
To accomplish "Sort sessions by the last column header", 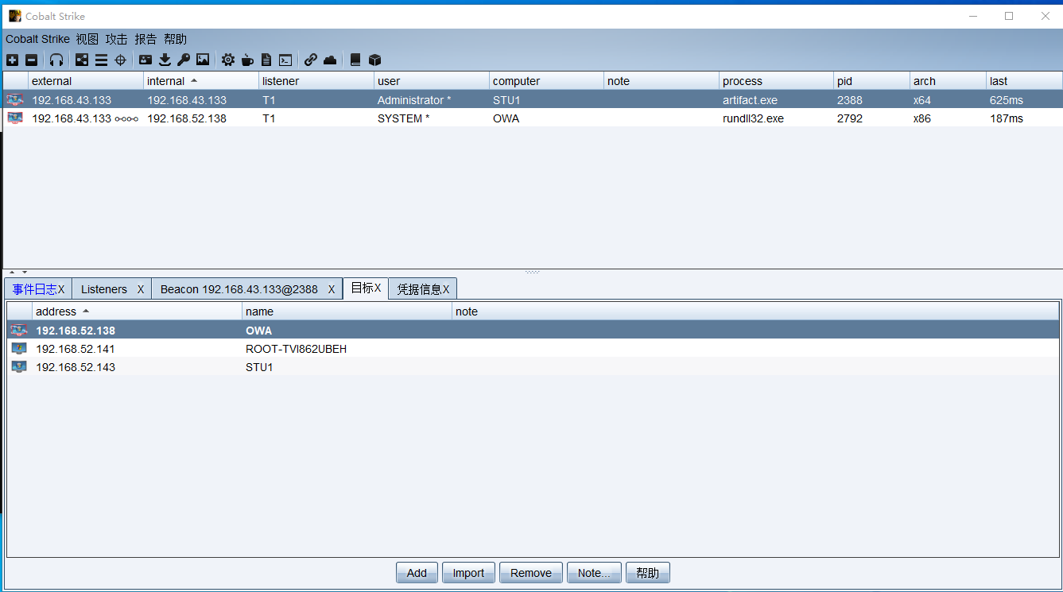I will [x=1025, y=81].
